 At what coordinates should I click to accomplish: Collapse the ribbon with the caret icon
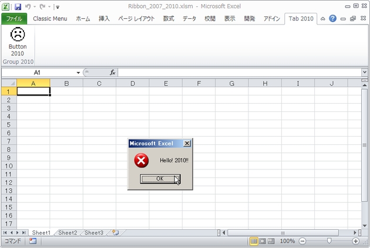coord(323,19)
